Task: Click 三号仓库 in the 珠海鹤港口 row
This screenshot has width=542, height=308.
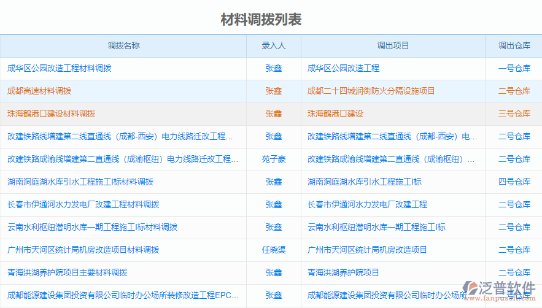Action: click(x=514, y=114)
